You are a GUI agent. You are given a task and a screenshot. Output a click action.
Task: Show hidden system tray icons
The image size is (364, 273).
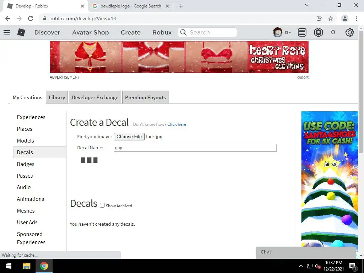tap(301, 266)
